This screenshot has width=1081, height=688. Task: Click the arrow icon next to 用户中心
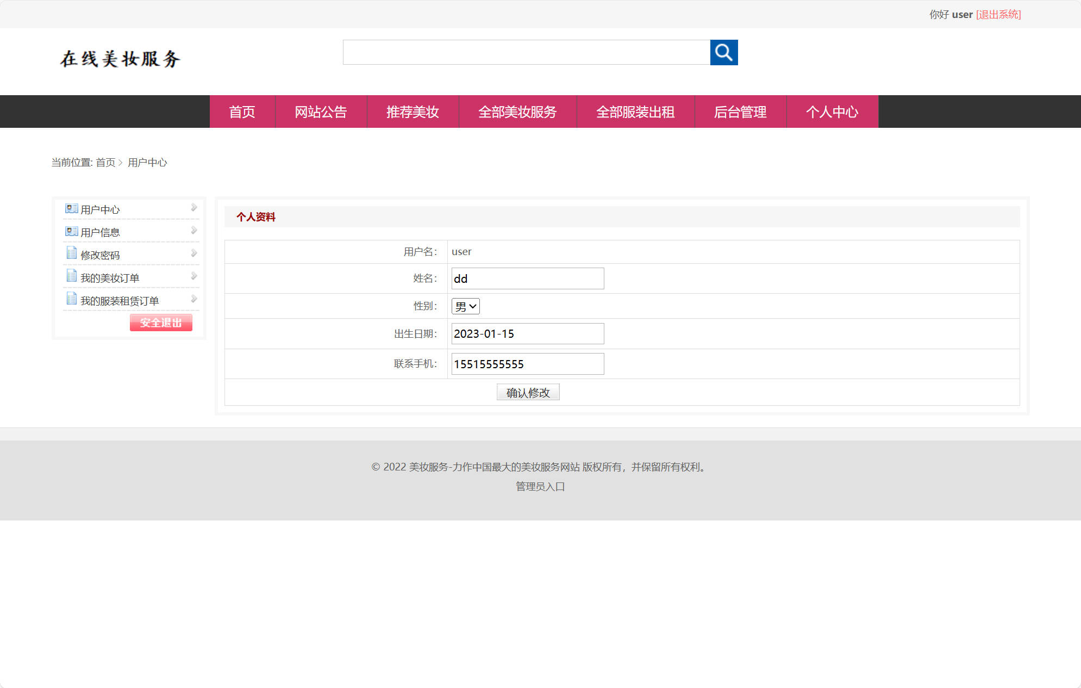(x=194, y=207)
